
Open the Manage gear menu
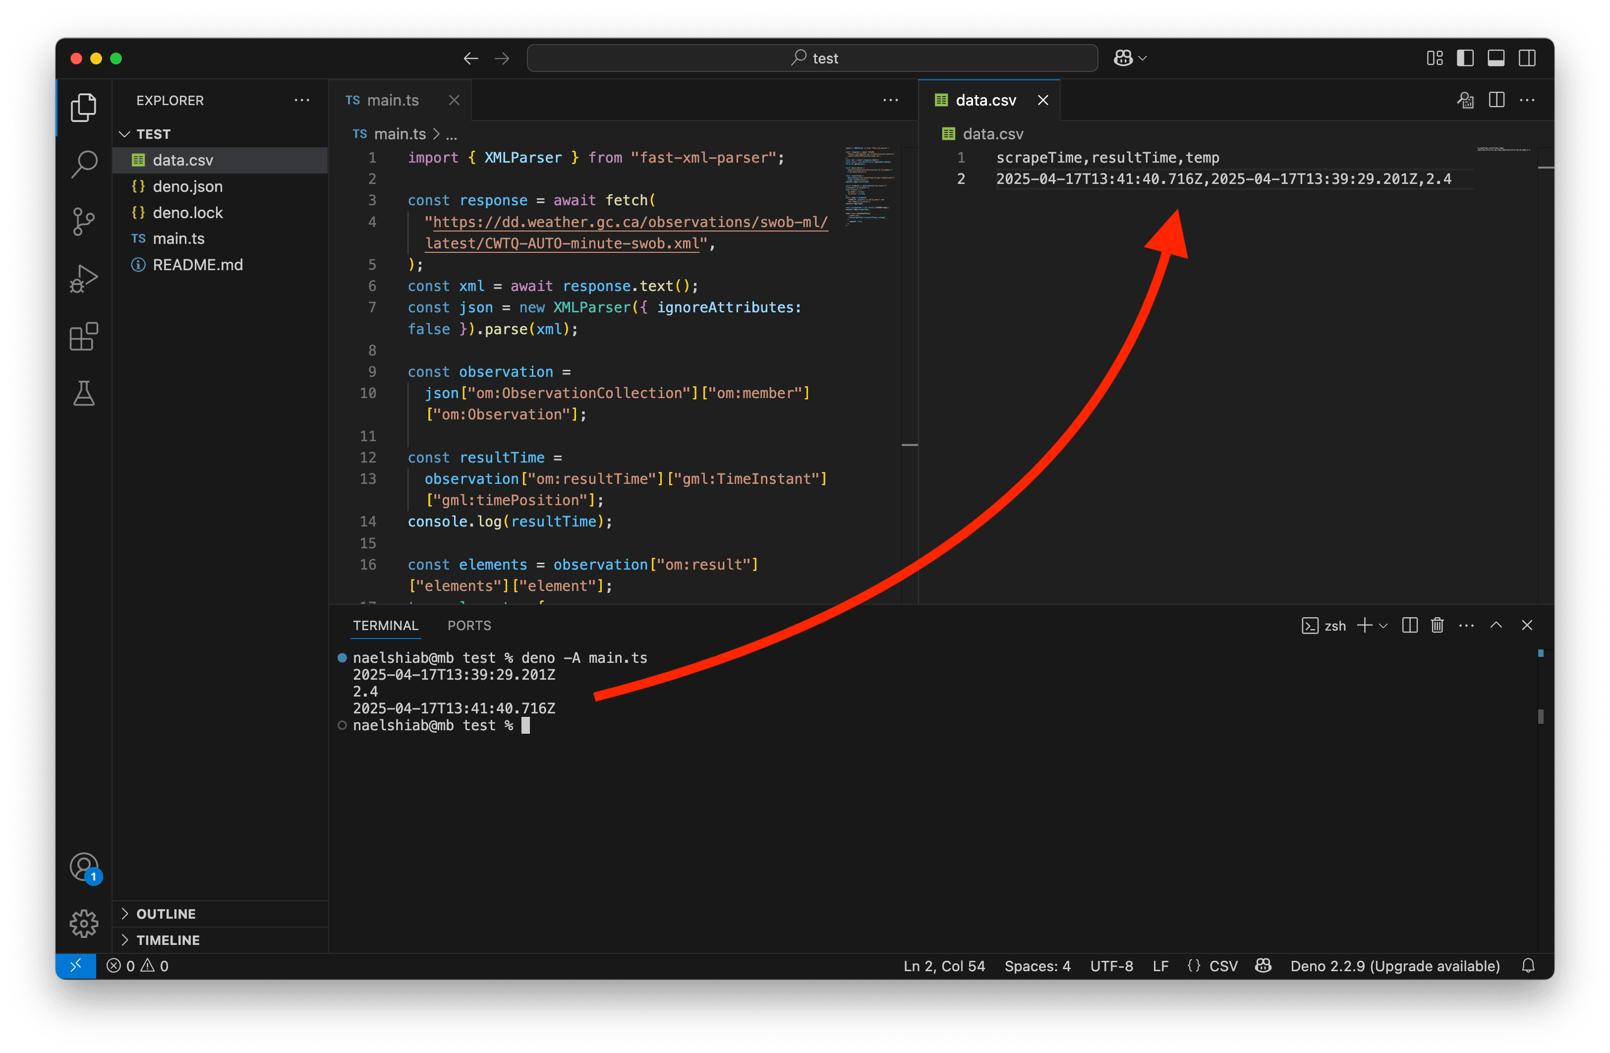(x=84, y=924)
